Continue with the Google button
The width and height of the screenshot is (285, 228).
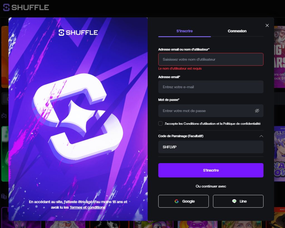tap(183, 201)
